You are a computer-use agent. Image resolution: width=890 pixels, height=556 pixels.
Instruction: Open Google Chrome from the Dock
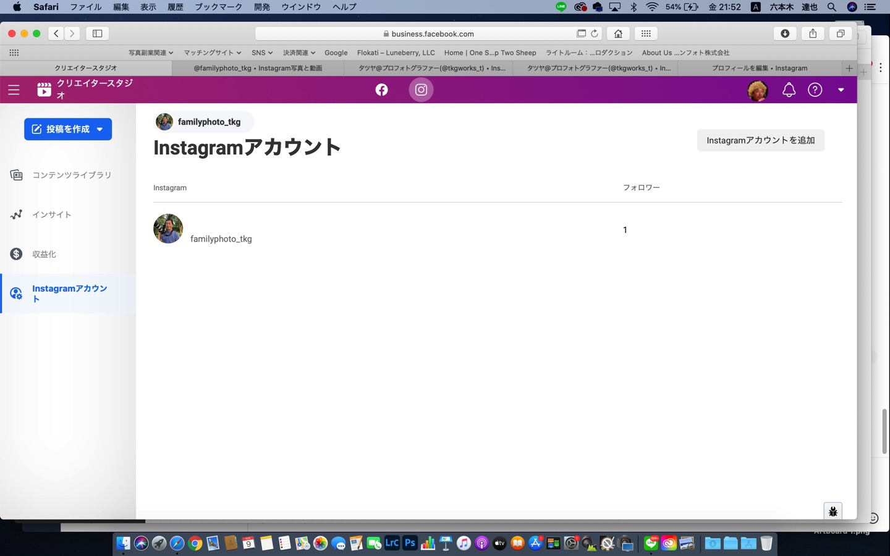195,543
